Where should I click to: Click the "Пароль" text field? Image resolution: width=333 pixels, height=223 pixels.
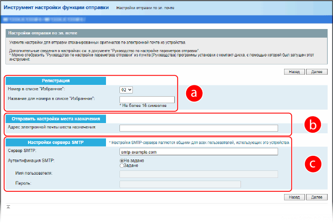[173, 184]
